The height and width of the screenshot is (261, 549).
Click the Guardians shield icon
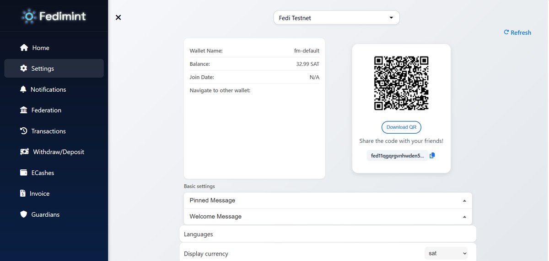(x=24, y=214)
